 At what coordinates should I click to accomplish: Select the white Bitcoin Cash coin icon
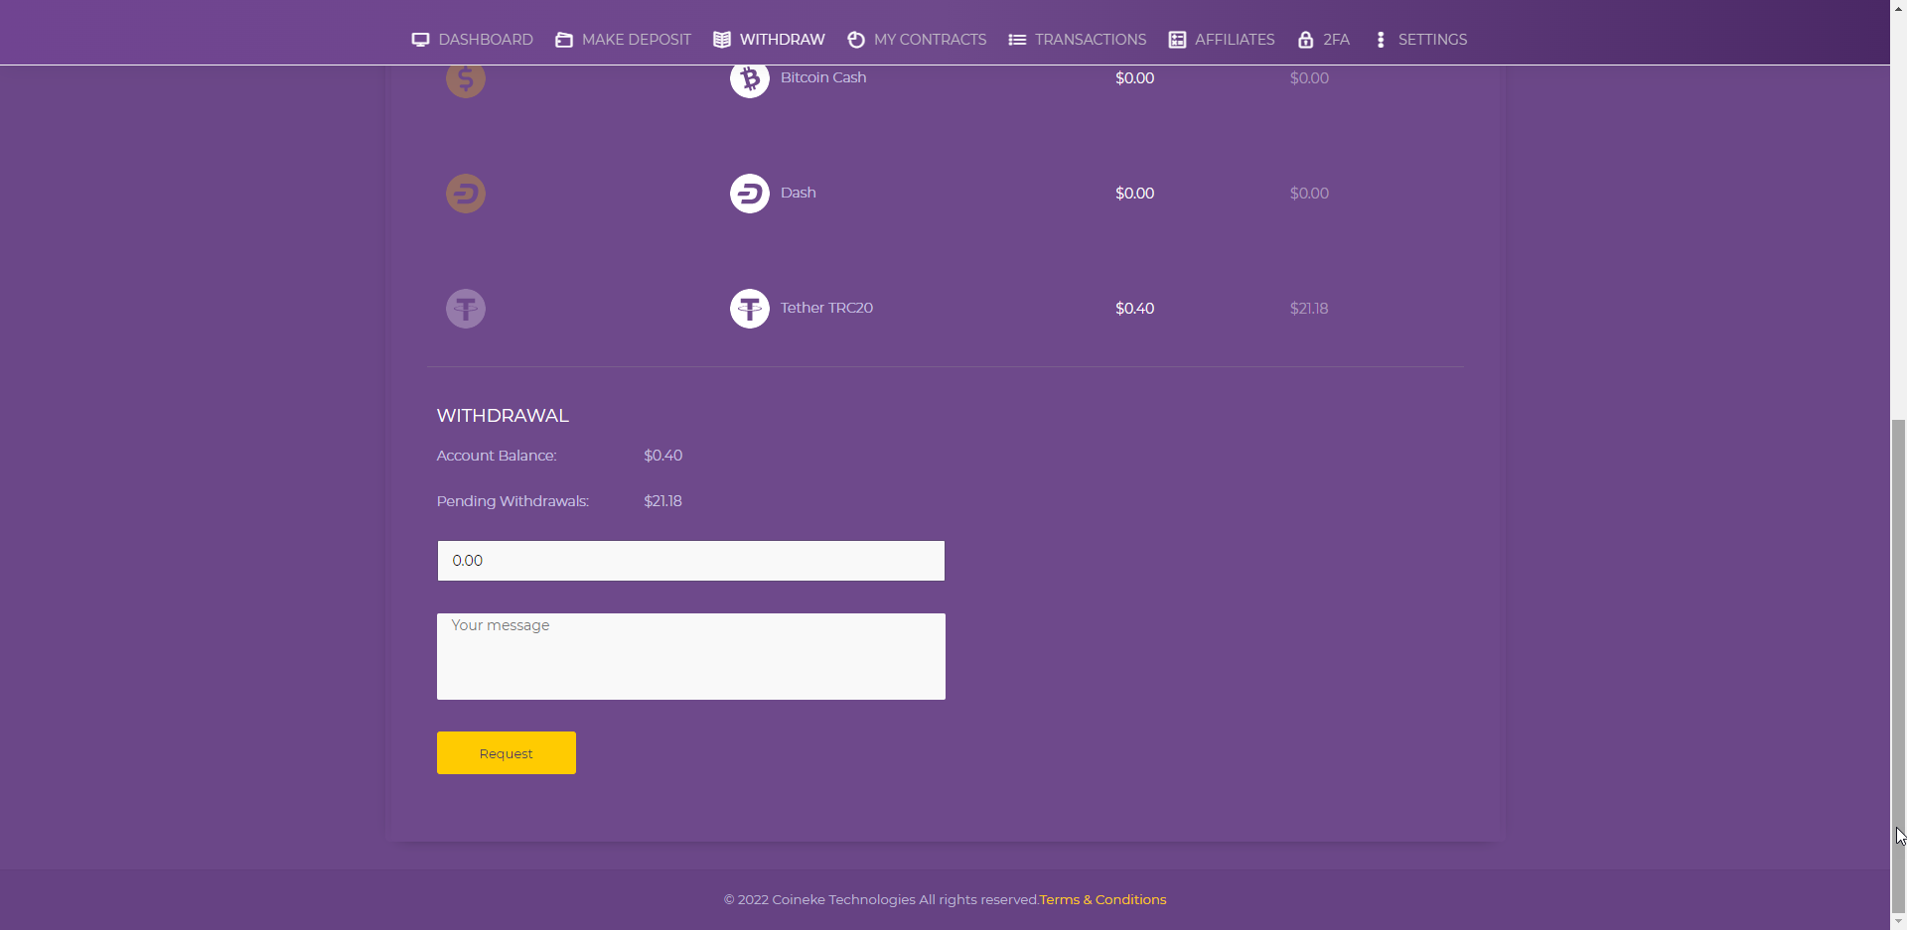749,79
